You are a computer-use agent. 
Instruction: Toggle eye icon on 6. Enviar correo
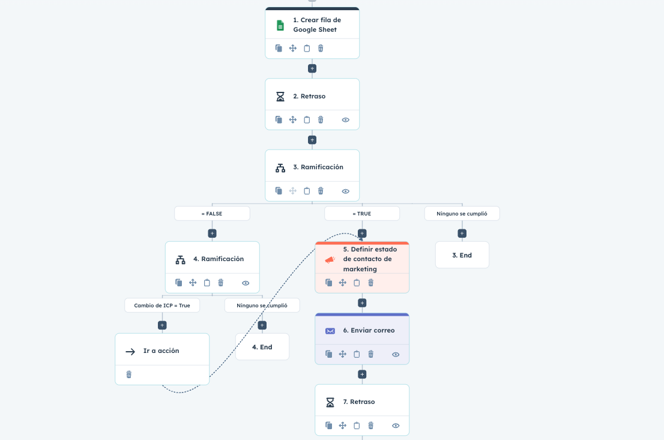tap(396, 354)
